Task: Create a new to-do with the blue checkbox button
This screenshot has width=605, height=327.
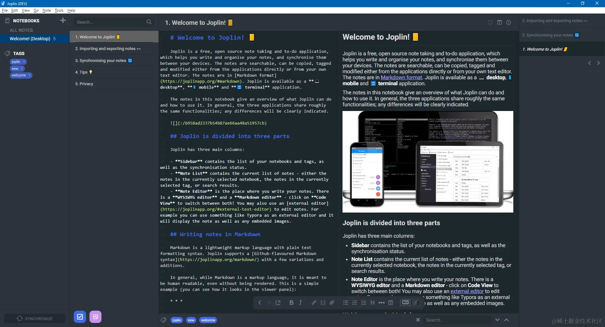Action: 80,317
